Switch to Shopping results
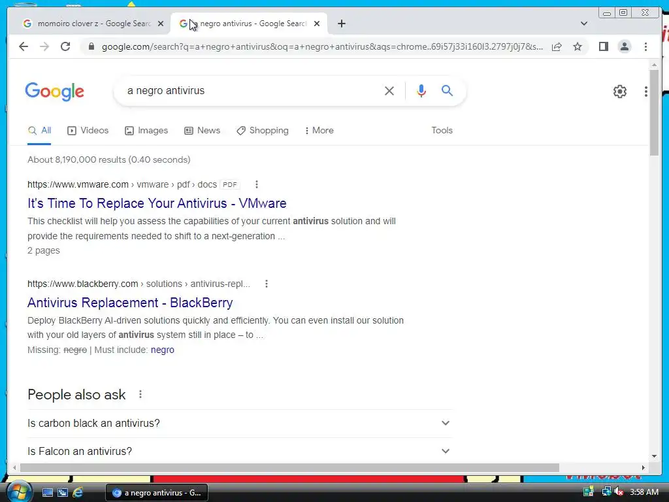This screenshot has height=502, width=669. click(263, 131)
